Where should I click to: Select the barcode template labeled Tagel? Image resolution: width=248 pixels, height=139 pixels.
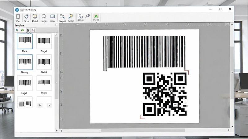[44, 41]
